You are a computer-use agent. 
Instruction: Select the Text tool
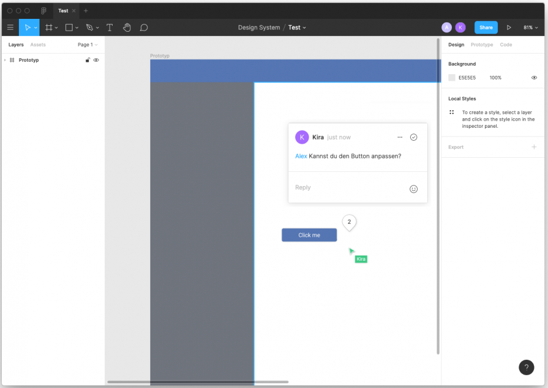110,28
